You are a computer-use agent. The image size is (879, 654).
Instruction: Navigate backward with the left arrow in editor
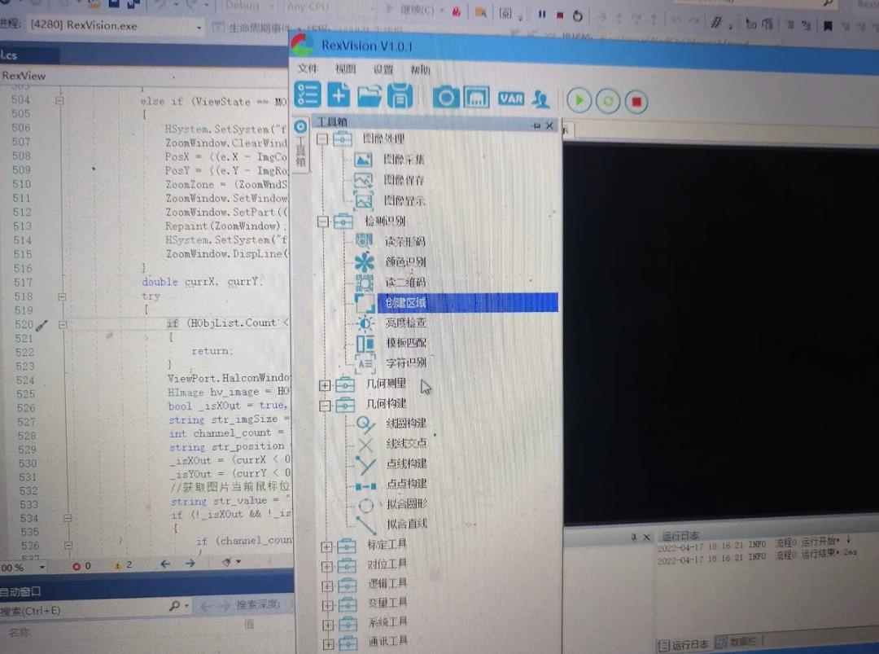click(x=164, y=564)
